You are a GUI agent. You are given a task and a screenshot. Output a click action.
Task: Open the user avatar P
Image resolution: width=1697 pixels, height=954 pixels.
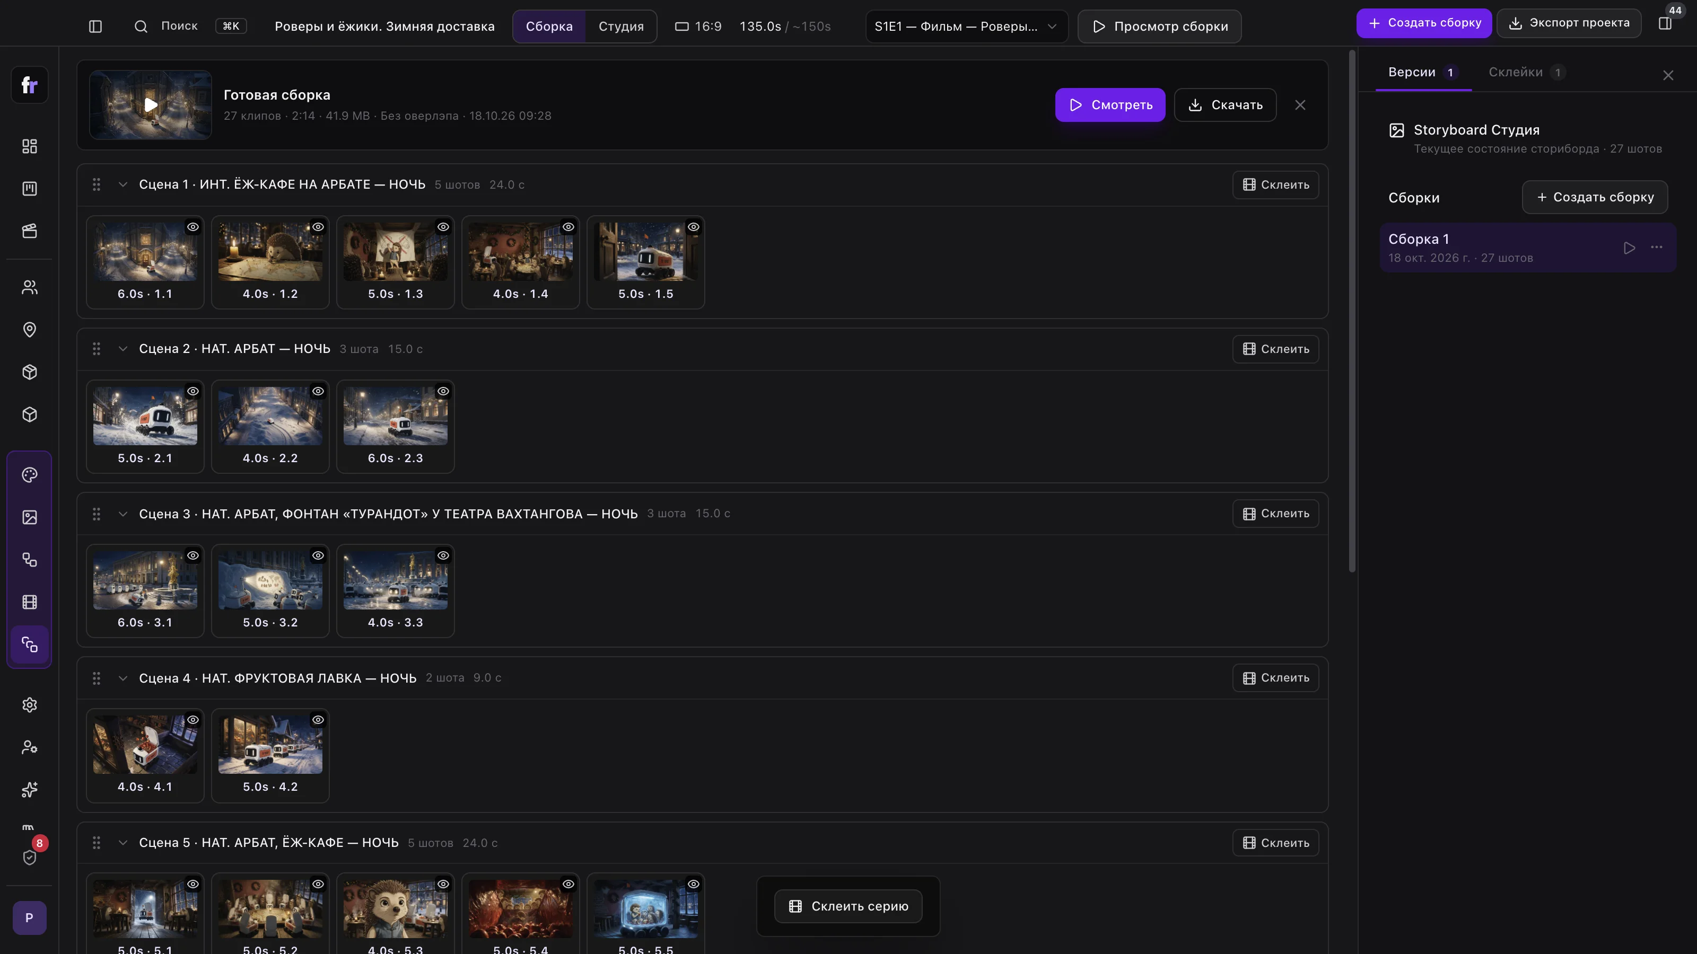coord(30,918)
